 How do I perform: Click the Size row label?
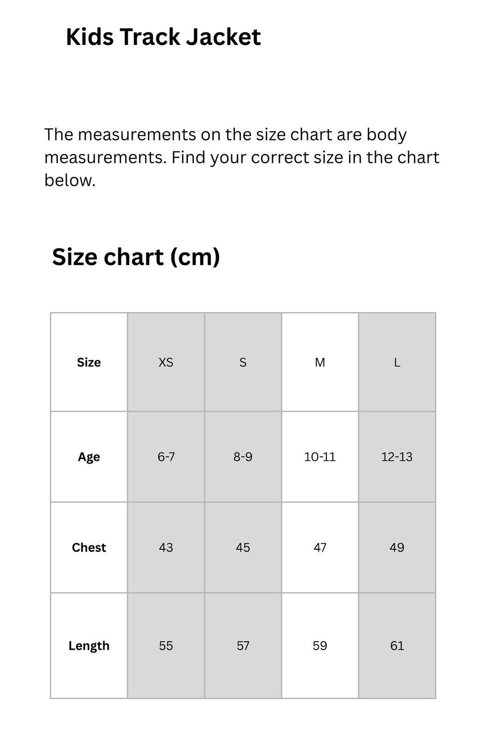coord(89,363)
